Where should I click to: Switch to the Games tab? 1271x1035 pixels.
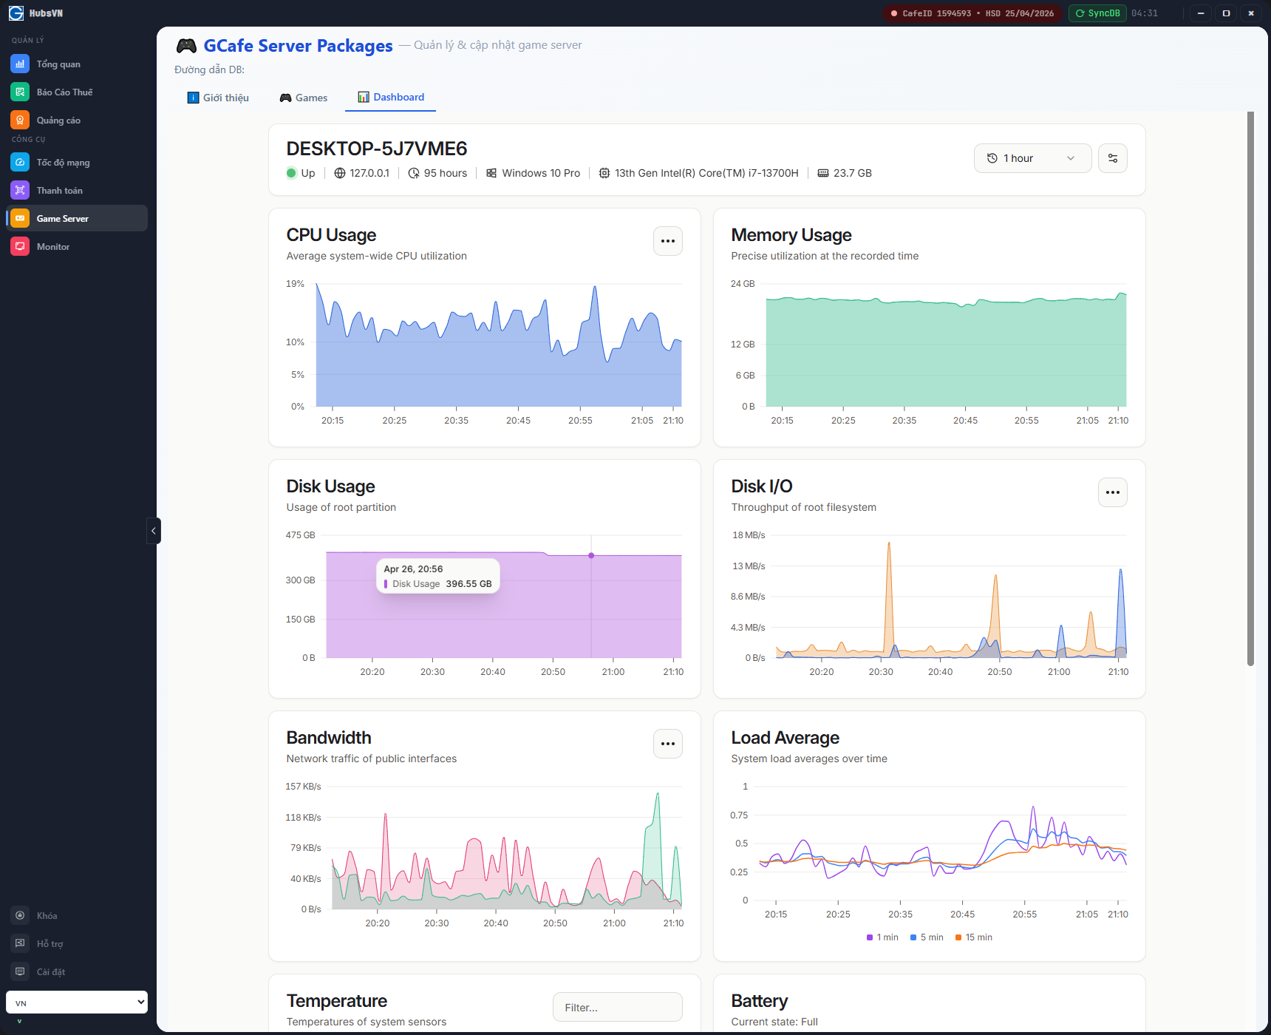tap(304, 98)
